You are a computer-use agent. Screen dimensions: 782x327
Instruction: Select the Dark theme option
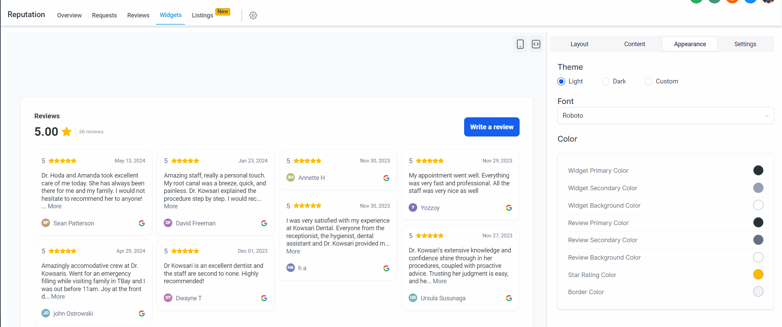tap(606, 81)
